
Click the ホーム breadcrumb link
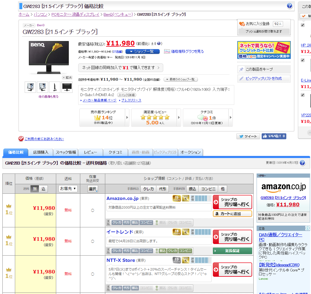click(x=24, y=15)
